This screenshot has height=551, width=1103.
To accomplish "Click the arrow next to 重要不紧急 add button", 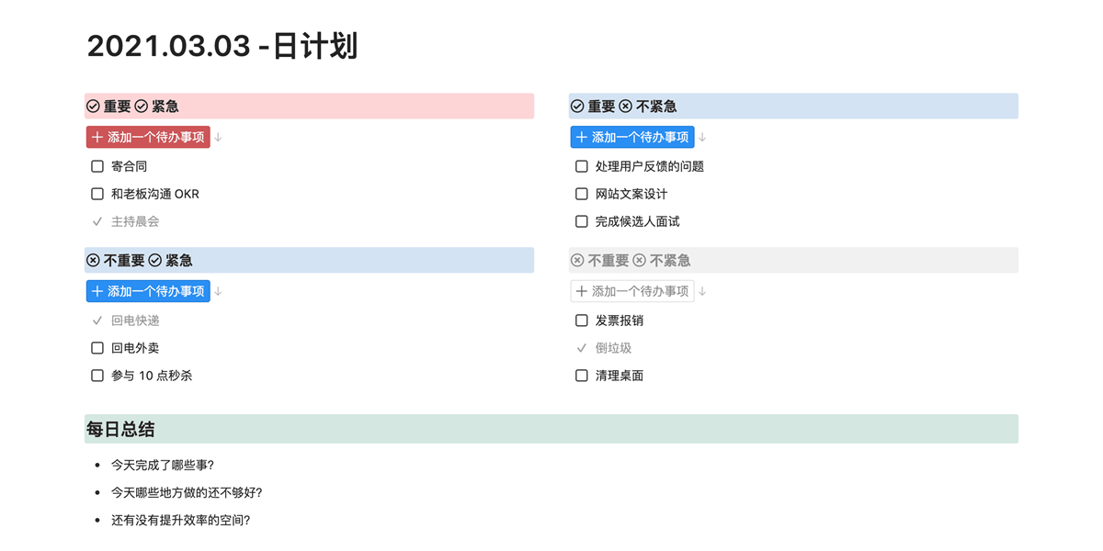I will click(702, 138).
